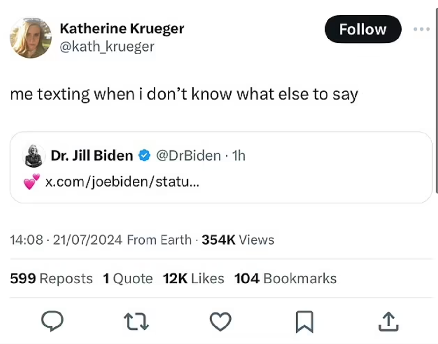Open the three-dot more options menu

421,29
